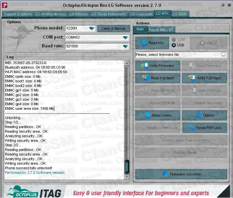Click the Wi-Fi MAC address log line
Image resolution: width=233 pixels, height=198 pixels.
point(36,72)
